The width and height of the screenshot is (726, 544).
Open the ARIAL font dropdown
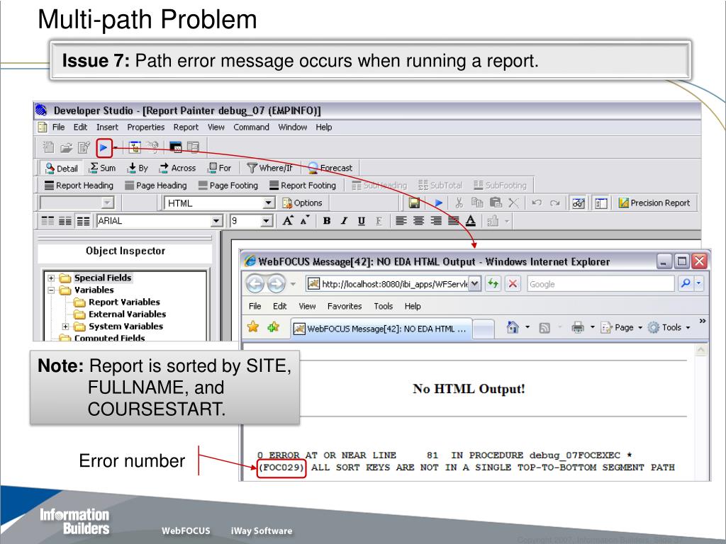216,221
